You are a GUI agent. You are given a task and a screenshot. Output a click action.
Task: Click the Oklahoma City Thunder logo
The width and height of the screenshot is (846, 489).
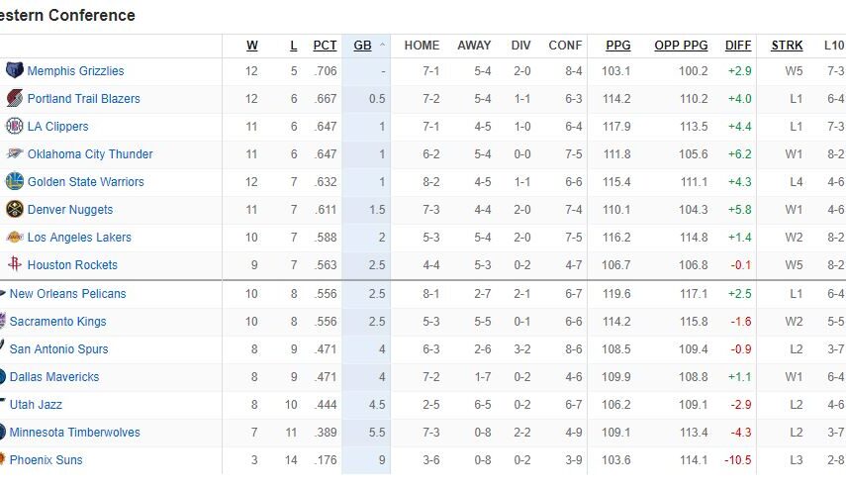(15, 154)
